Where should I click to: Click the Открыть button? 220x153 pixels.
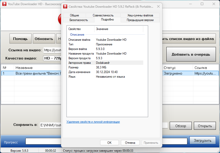click(205, 126)
